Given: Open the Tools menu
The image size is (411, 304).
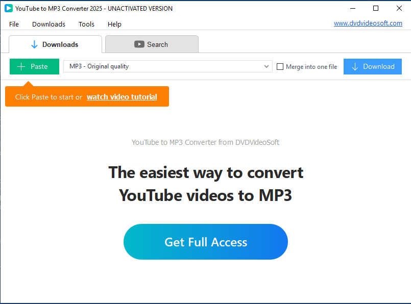Looking at the screenshot, I should 86,24.
